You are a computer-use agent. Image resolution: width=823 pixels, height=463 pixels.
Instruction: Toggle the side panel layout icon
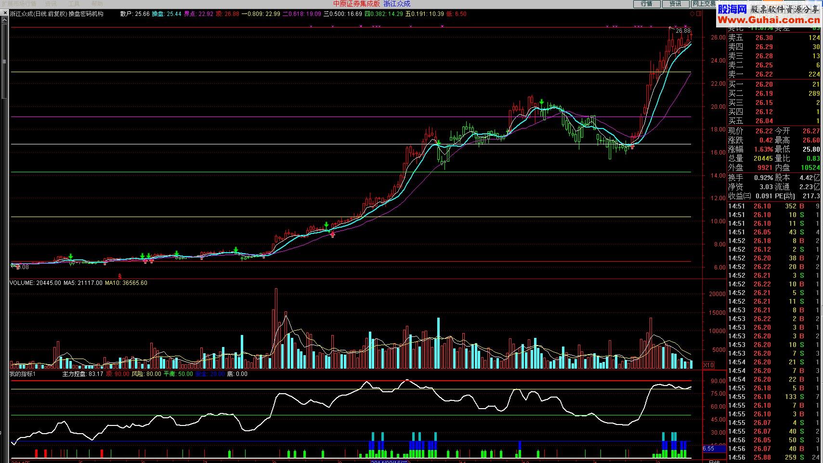coord(699,13)
